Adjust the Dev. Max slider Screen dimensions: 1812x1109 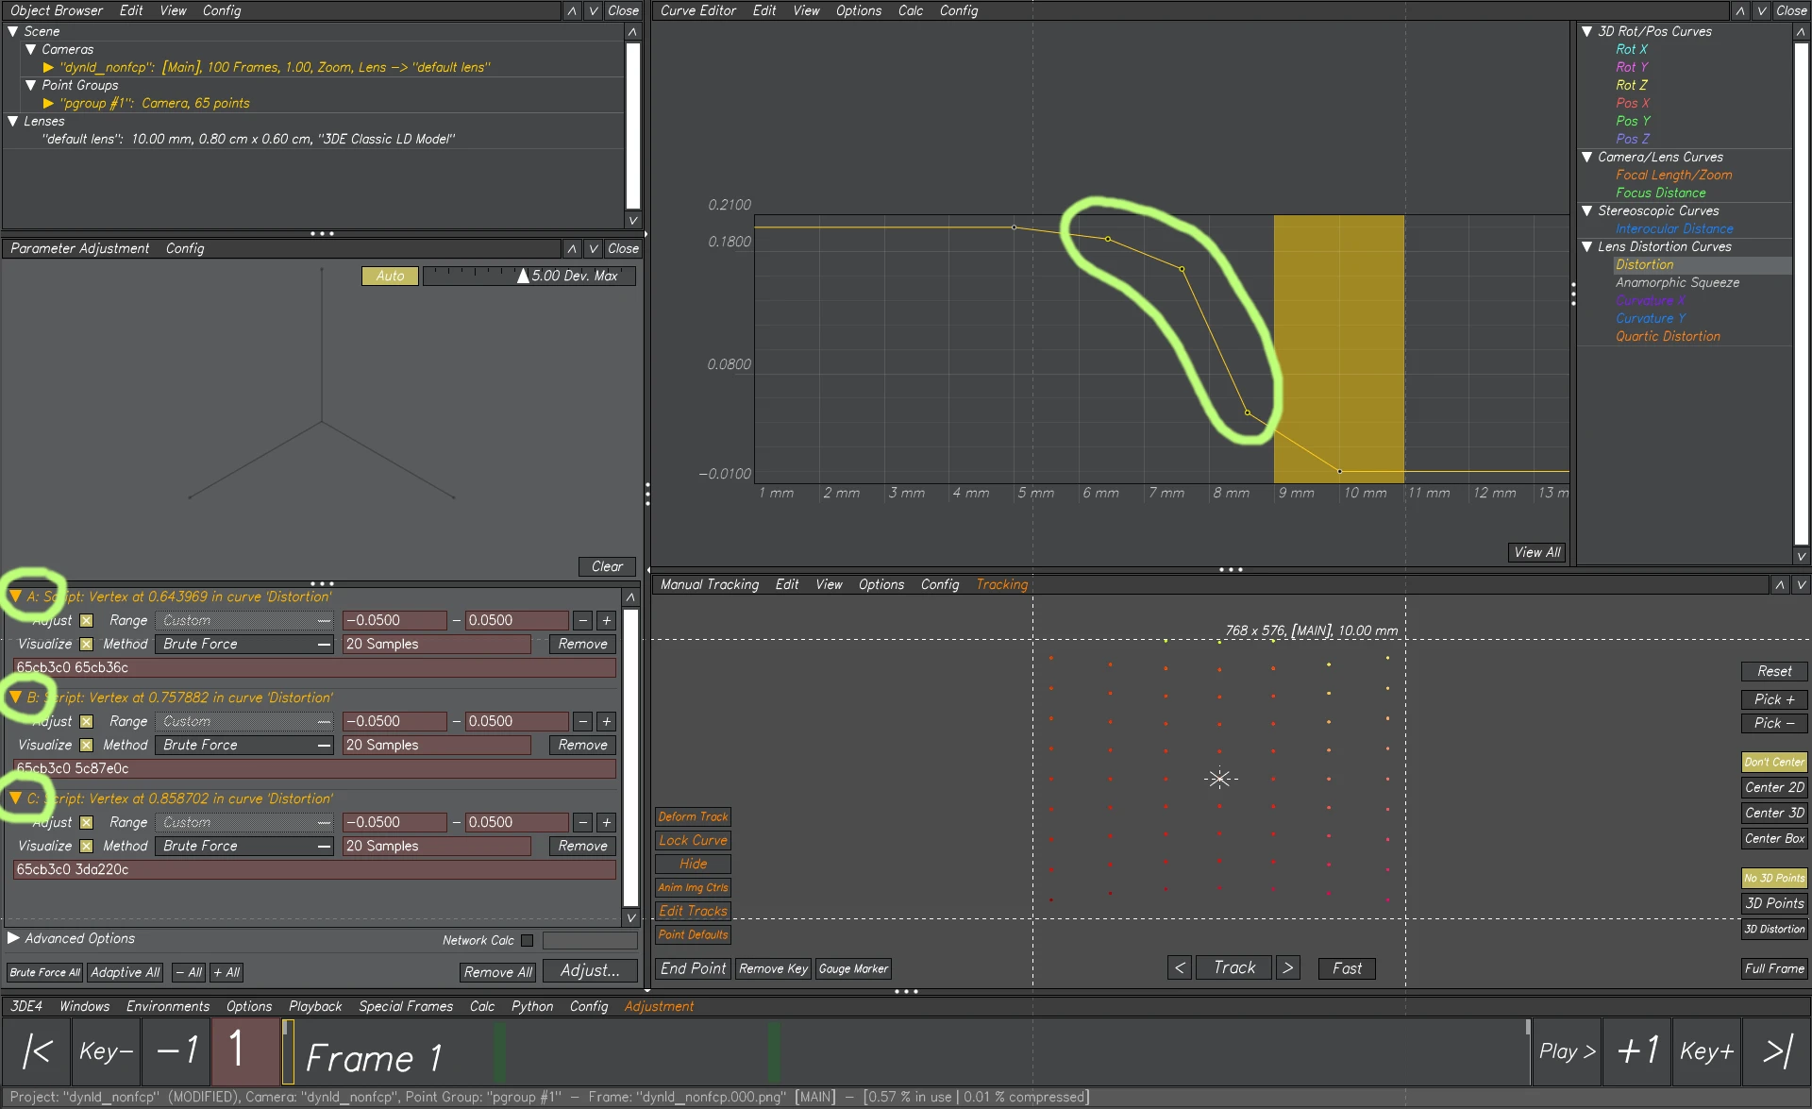click(x=528, y=276)
